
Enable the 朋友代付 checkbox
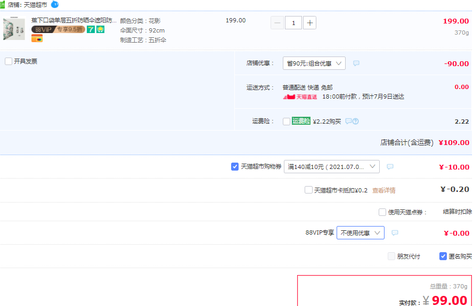(x=391, y=256)
